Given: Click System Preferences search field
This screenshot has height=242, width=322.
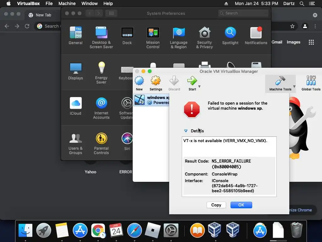Looking at the screenshot, I should click(x=244, y=13).
